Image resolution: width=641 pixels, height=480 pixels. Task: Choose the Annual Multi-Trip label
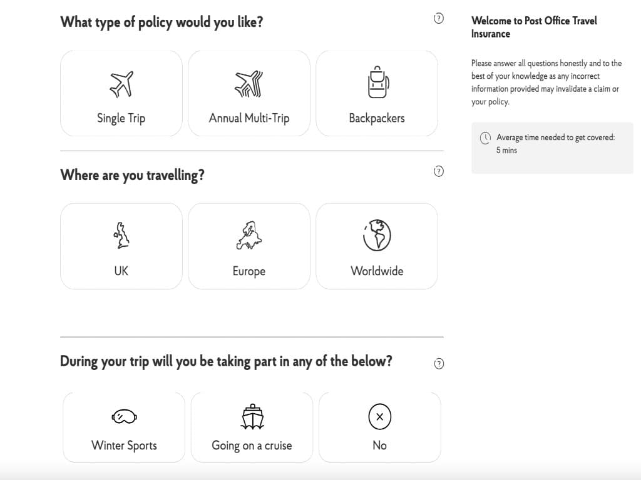pos(249,118)
